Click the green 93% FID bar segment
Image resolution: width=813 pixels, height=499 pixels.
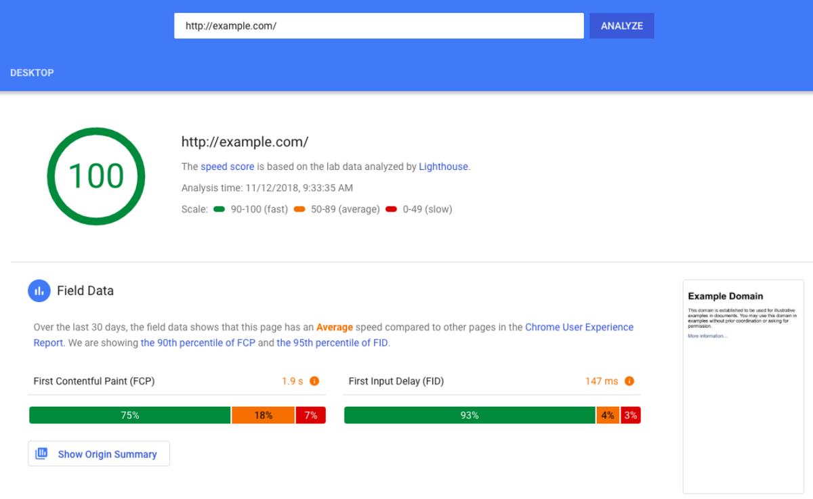coord(470,415)
